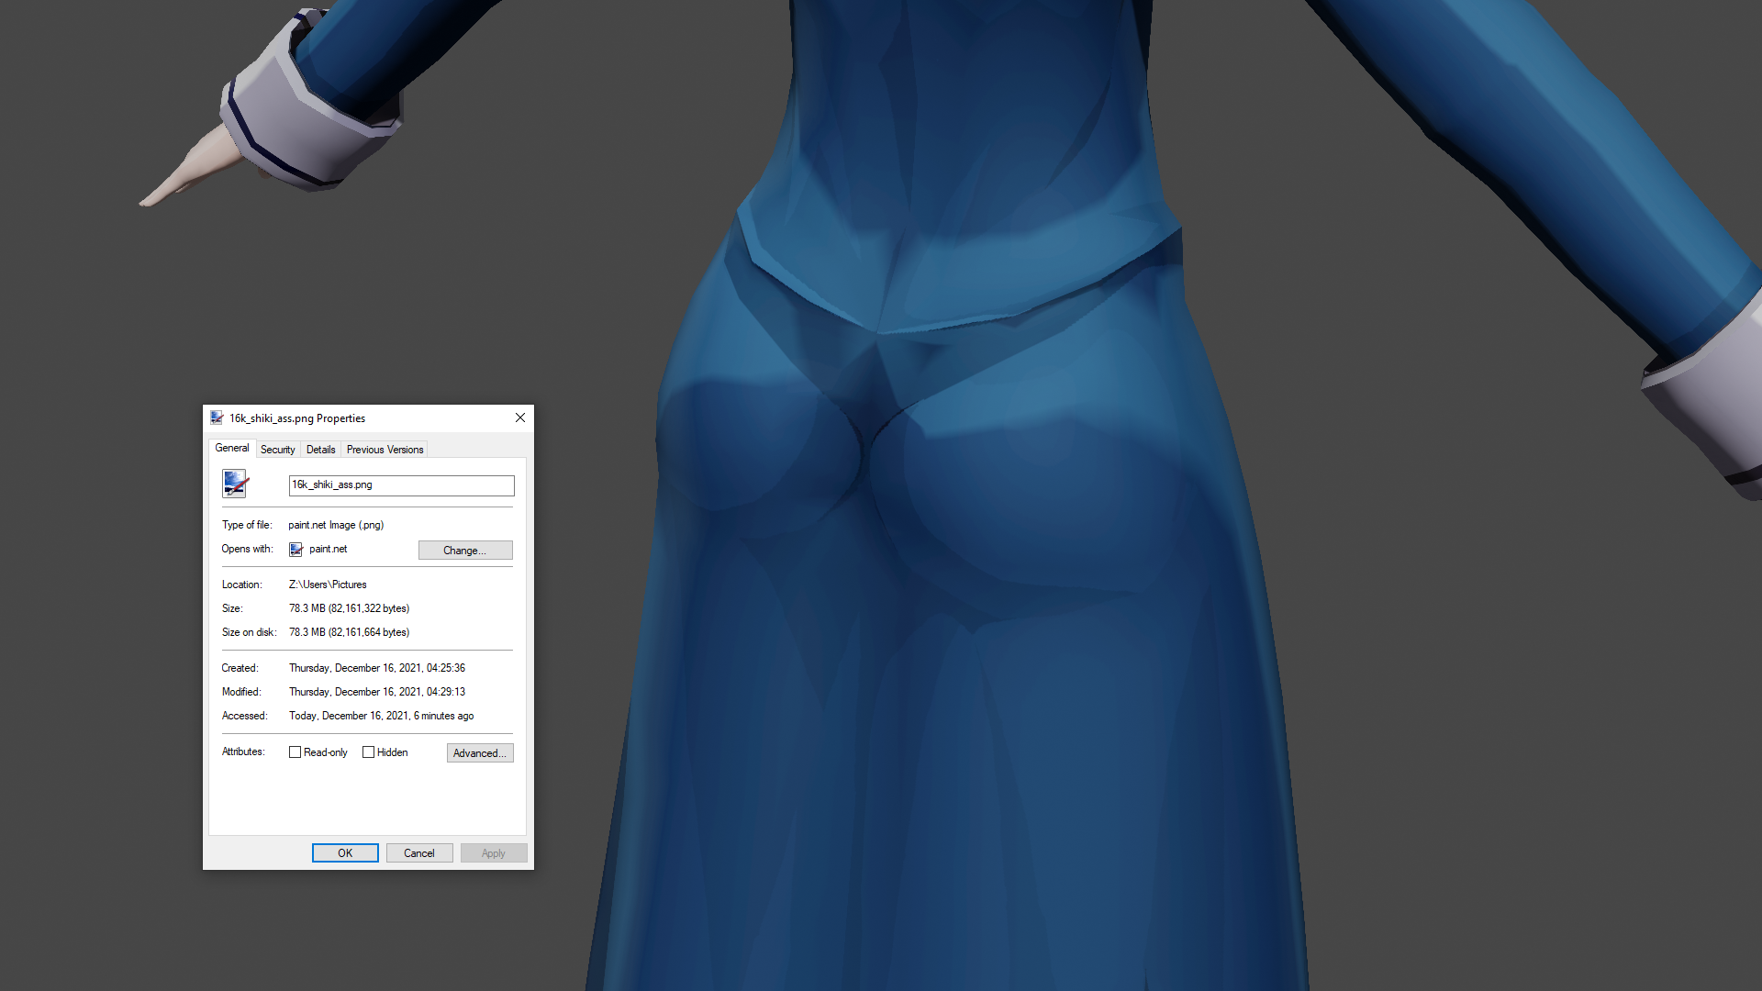This screenshot has width=1762, height=991.
Task: Switch to the Details tab
Action: pos(320,450)
